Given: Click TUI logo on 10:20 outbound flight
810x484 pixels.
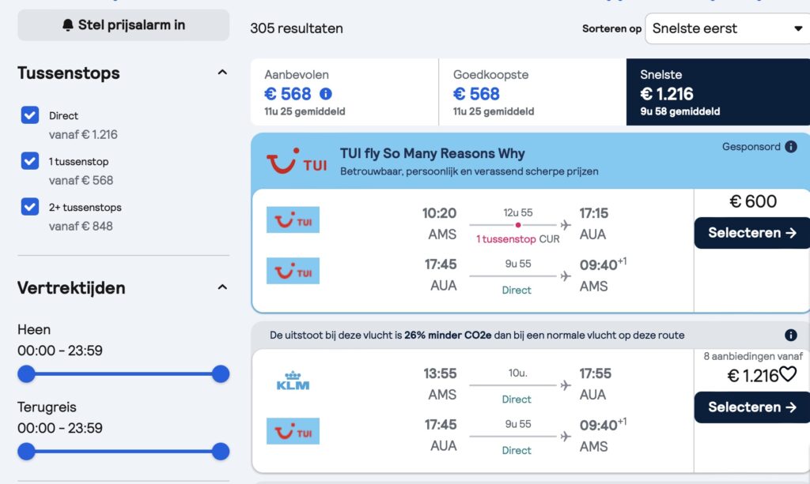Looking at the screenshot, I should tap(293, 219).
